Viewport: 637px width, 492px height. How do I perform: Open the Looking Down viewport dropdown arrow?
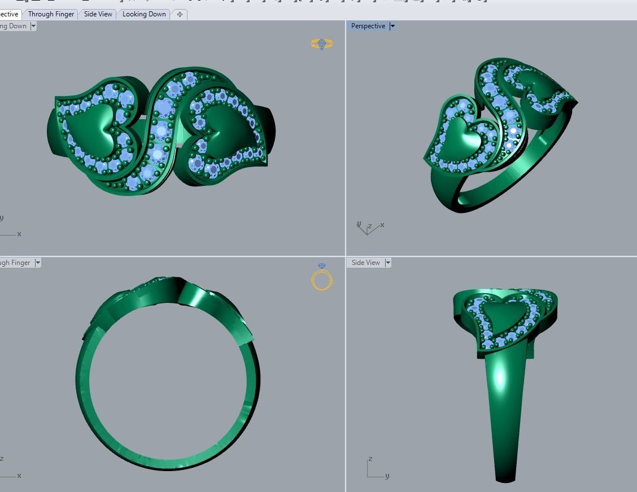click(x=33, y=26)
